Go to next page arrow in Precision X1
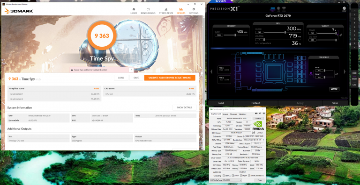This screenshot has width=360, height=185. tap(345, 71)
